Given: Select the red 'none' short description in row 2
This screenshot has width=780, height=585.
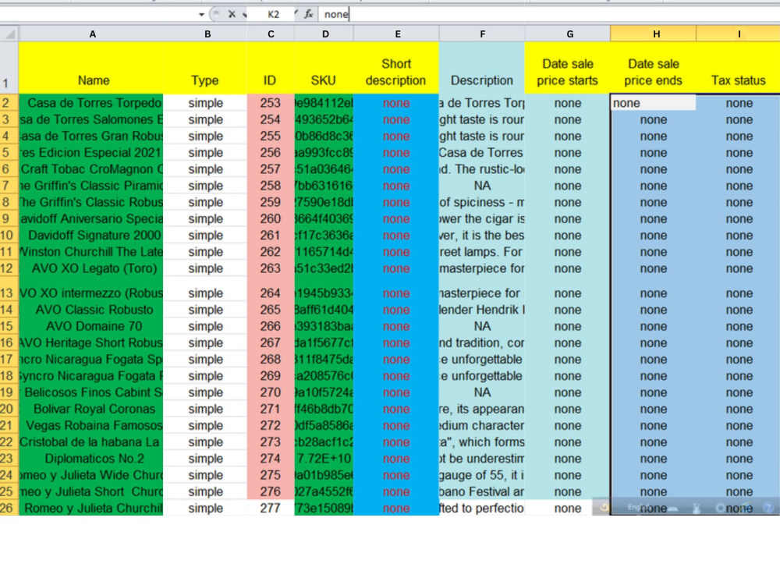Looking at the screenshot, I should tap(396, 103).
